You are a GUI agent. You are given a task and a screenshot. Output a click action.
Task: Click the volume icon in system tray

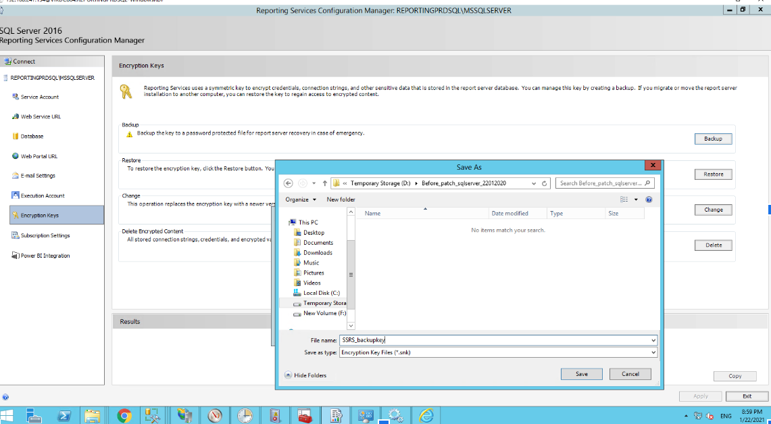click(x=710, y=415)
